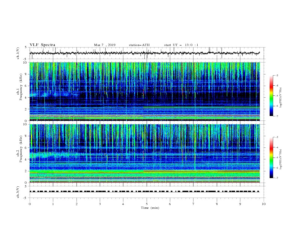This screenshot has width=297, height=229.
Task: Click the "7" tick on the time axis
Action: tap(193, 204)
